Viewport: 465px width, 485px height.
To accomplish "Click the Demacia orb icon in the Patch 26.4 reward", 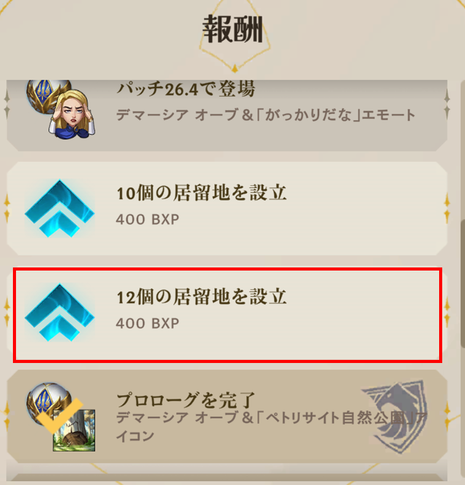I will click(48, 95).
